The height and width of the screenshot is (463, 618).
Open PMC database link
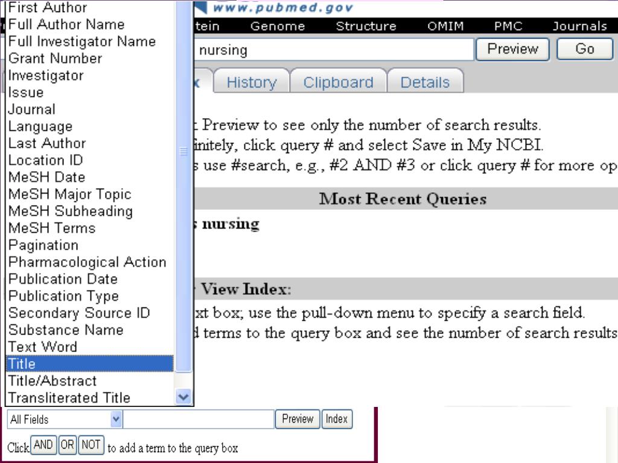(508, 26)
